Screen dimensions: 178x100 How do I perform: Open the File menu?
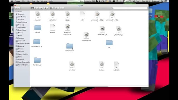click(x=23, y=1)
